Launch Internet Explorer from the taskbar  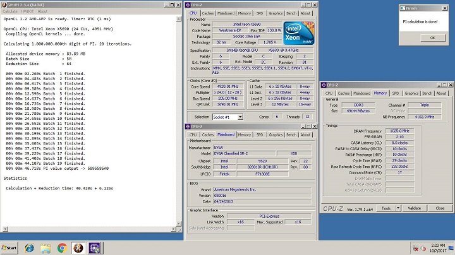[x=29, y=248]
